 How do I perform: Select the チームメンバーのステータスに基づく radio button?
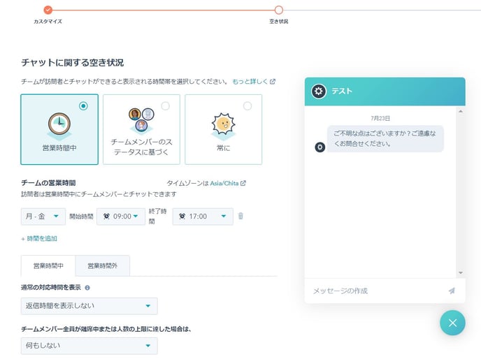pos(165,105)
